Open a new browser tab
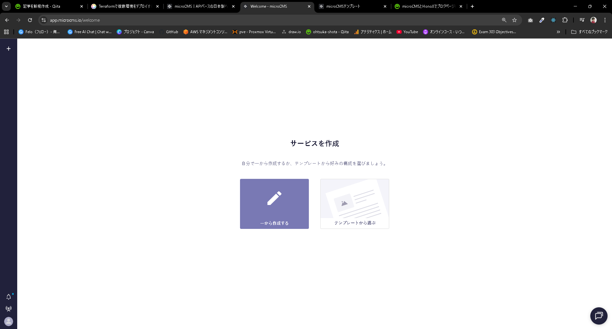 (472, 6)
